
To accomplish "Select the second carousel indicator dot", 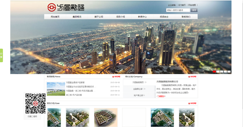I will [x=218, y=72].
